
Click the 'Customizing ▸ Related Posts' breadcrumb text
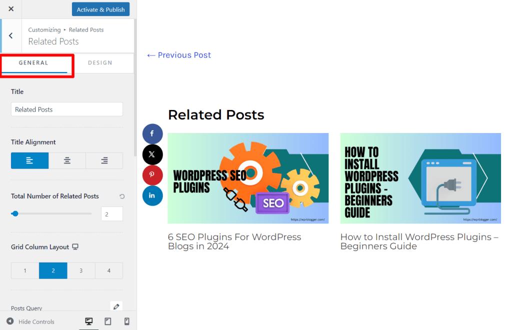[x=66, y=30]
